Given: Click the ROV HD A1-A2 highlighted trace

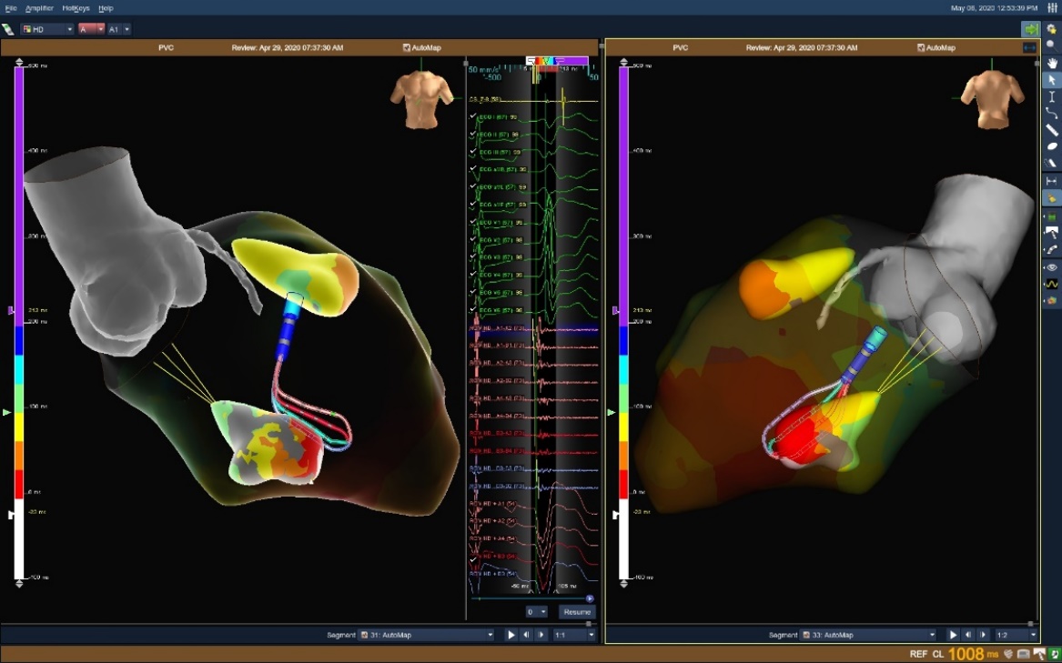Looking at the screenshot, I should coord(533,328).
